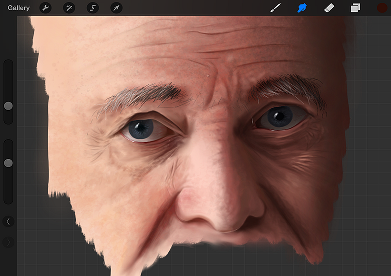
Task: Tap the undo arrow in sidebar
Action: (8, 221)
